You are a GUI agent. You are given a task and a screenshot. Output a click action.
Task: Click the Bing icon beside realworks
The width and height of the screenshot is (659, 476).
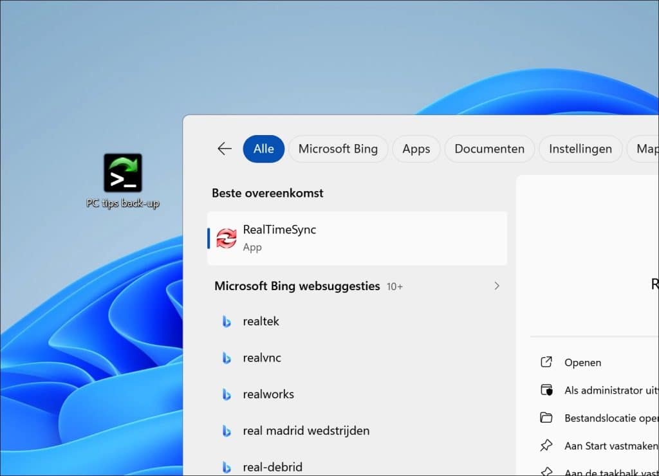227,394
